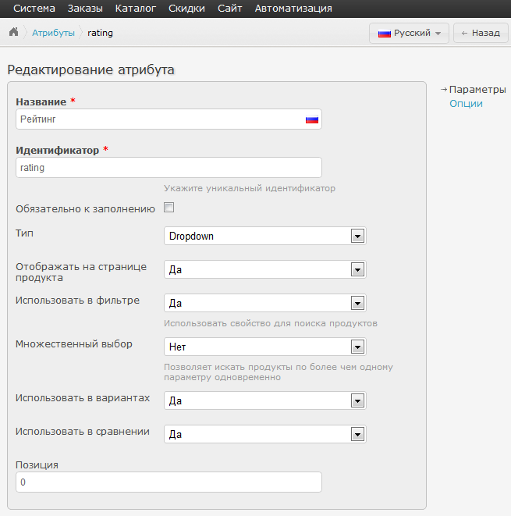Viewport: 511px width, 516px height.
Task: Go to Атрибуты breadcrumb link
Action: tap(53, 33)
